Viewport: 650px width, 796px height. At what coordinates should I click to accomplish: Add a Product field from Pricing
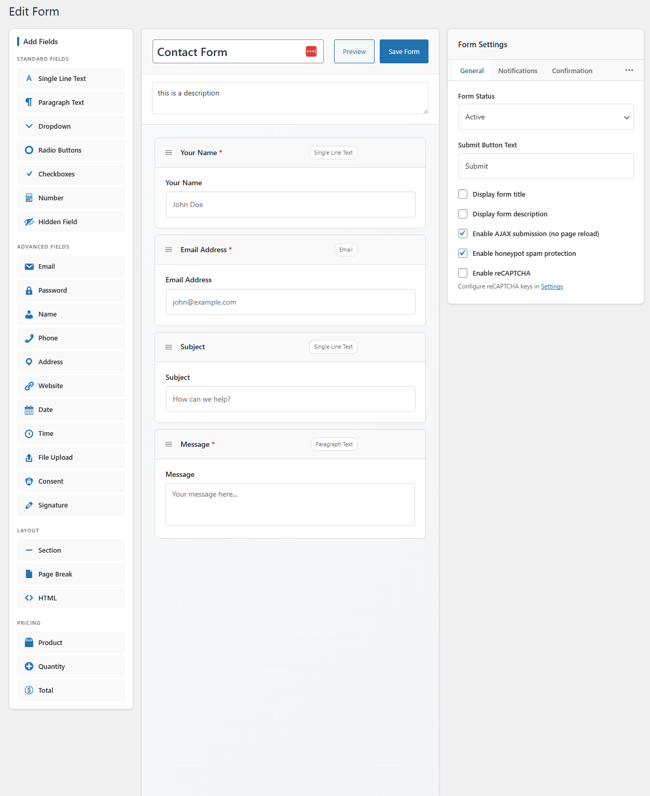coord(71,642)
